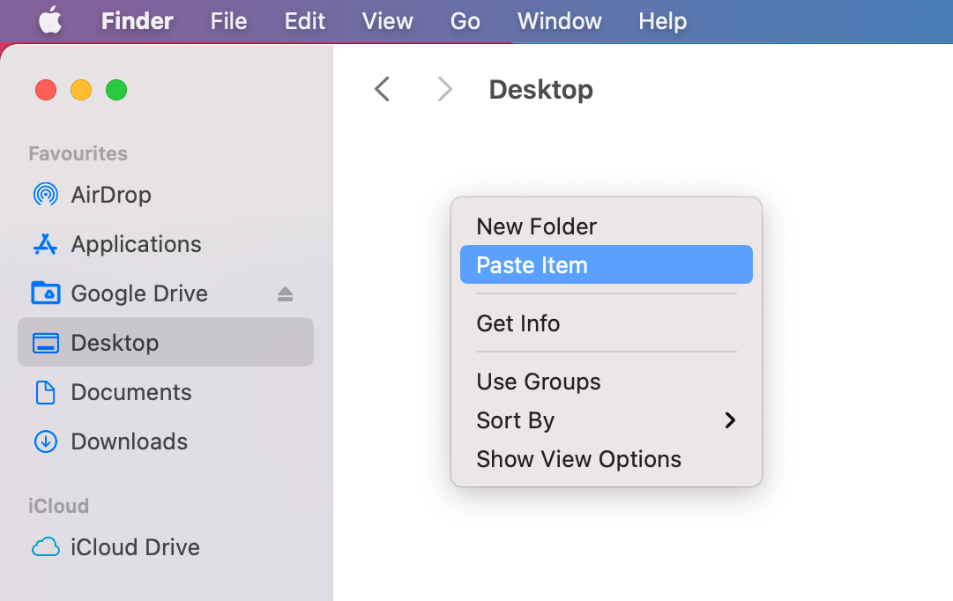Select Desktop in the Favourites sidebar
The width and height of the screenshot is (953, 601).
coord(115,343)
